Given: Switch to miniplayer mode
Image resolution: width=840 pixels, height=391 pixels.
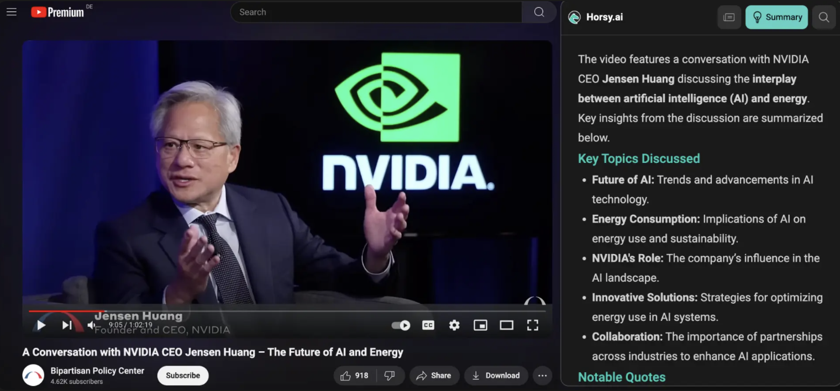Looking at the screenshot, I should (x=480, y=325).
